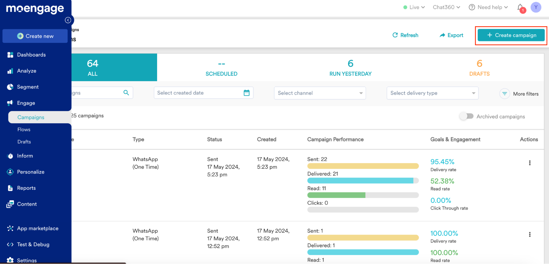Click the Inform stopwatch icon
Viewport: 549px width, 264px height.
point(10,156)
